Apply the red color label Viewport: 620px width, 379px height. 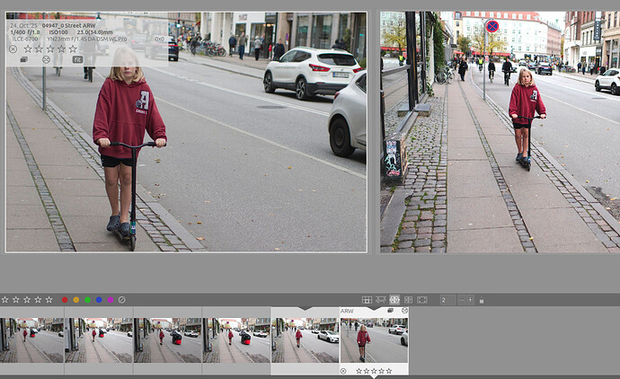(x=65, y=300)
